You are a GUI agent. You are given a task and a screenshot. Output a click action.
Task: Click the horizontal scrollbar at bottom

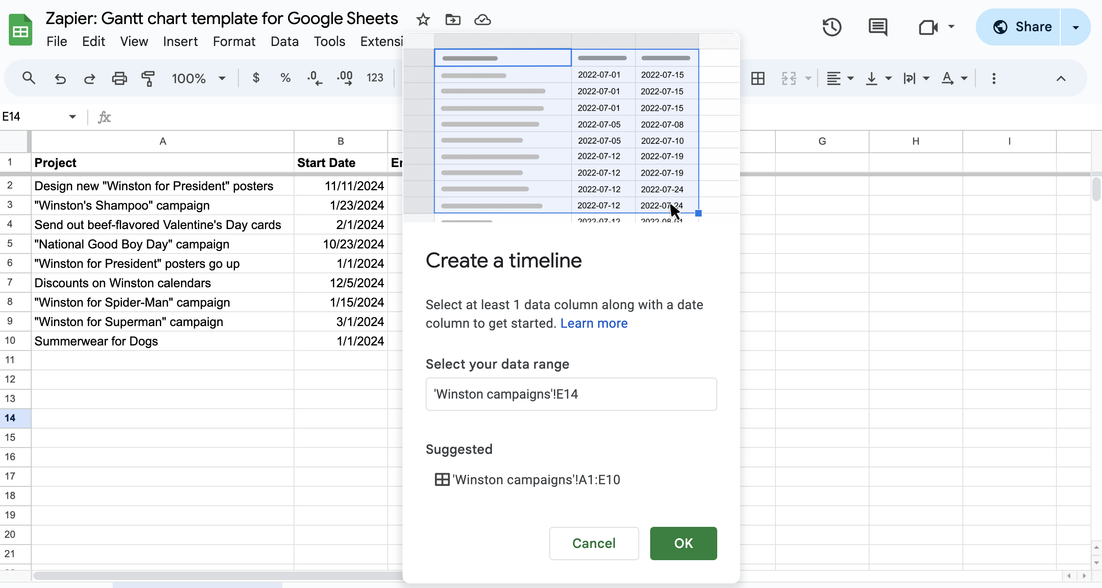pyautogui.click(x=218, y=576)
